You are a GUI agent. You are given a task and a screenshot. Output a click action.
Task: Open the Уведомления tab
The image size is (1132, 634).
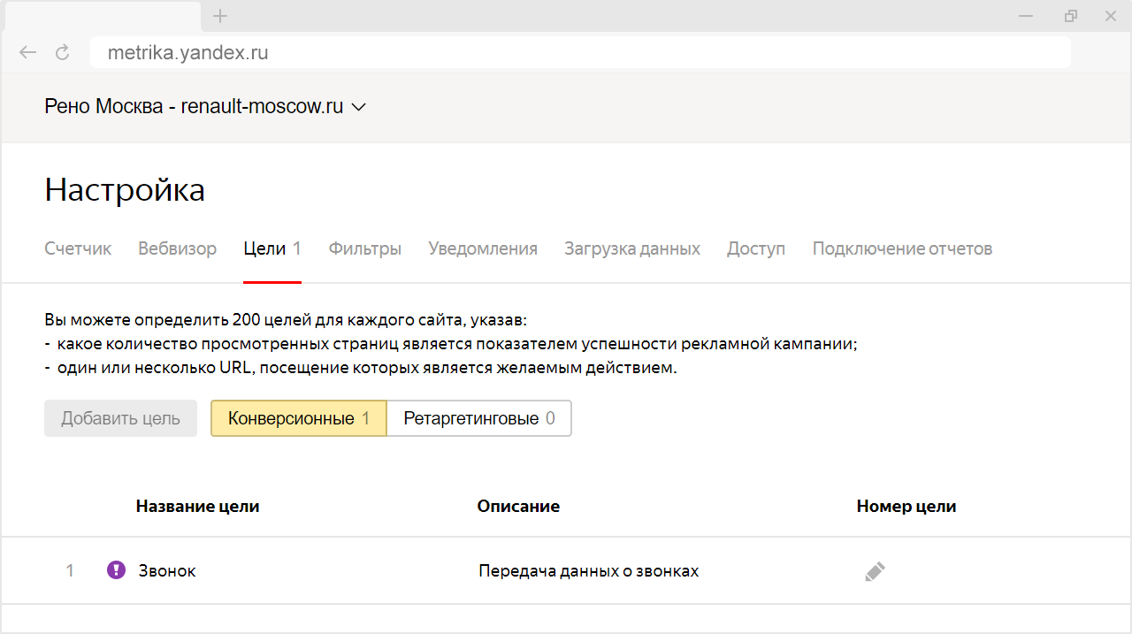[483, 248]
